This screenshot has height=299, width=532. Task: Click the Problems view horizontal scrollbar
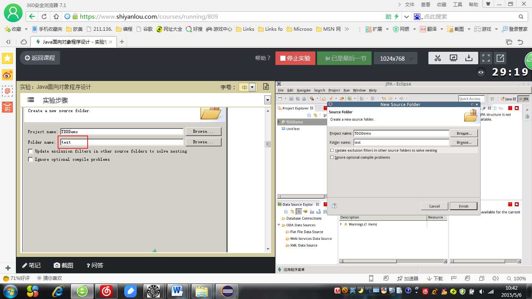tap(393, 262)
